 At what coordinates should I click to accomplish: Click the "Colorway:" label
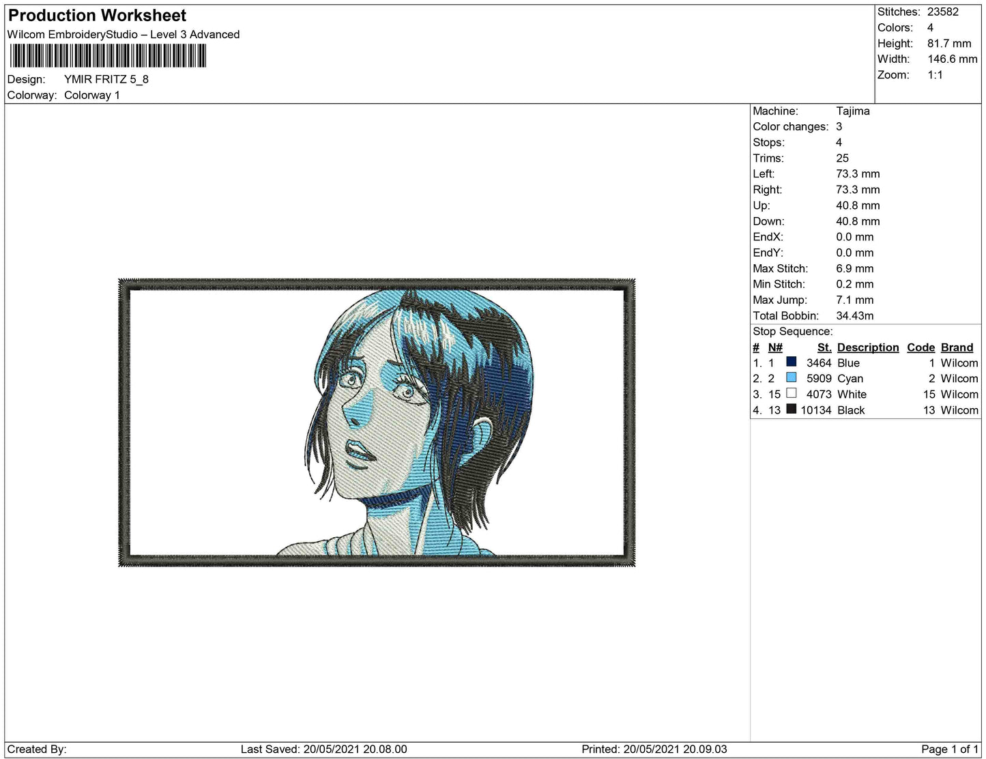pyautogui.click(x=32, y=95)
